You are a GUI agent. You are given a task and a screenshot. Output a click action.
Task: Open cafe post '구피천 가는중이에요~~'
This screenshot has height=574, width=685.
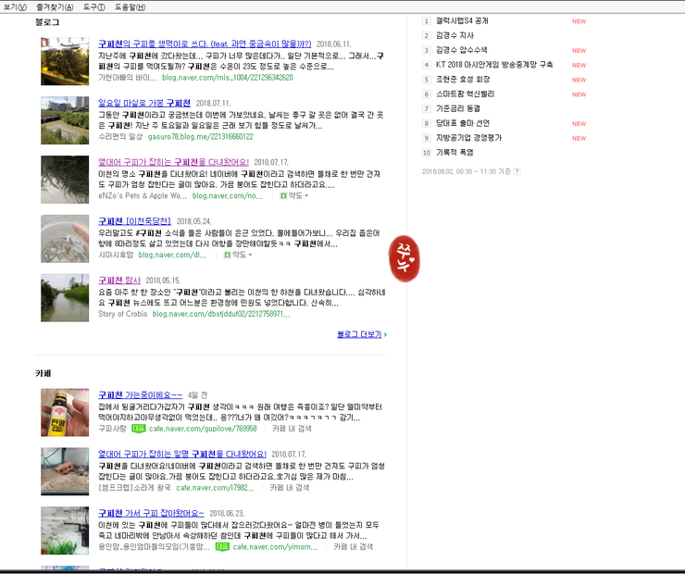[140, 395]
